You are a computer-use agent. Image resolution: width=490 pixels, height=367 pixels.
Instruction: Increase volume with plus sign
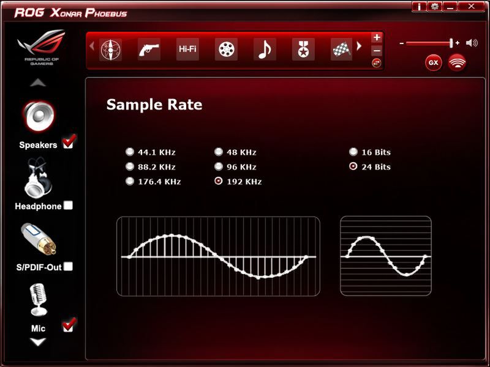coord(458,43)
